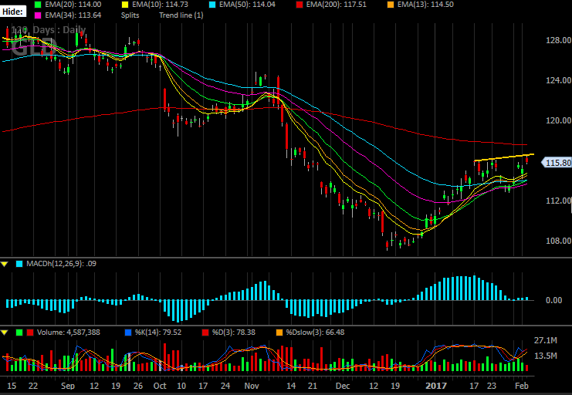The width and height of the screenshot is (572, 395).
Task: Click the red %D(3) color swatch
Action: [x=205, y=333]
